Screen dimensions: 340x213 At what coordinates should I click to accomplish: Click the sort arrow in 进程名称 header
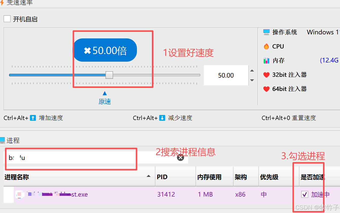(x=149, y=176)
